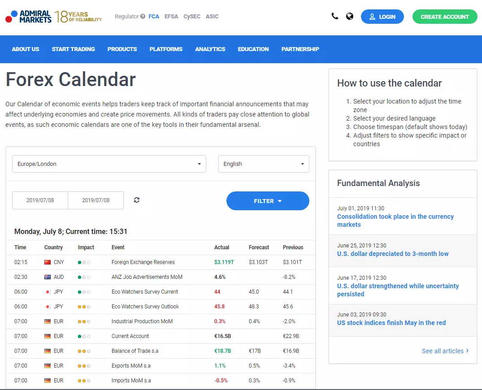Click the Previous column header
This screenshot has width=482, height=390.
[293, 247]
